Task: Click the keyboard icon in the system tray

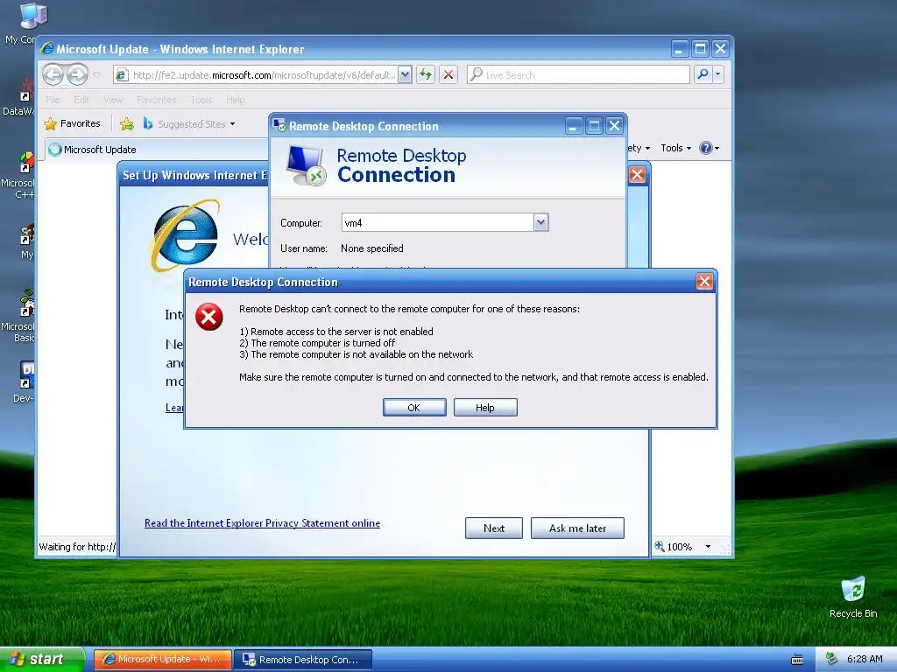Action: pos(797,660)
